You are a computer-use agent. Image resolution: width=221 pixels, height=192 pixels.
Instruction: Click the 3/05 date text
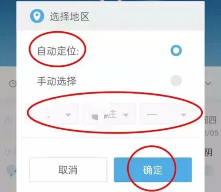tap(212, 133)
